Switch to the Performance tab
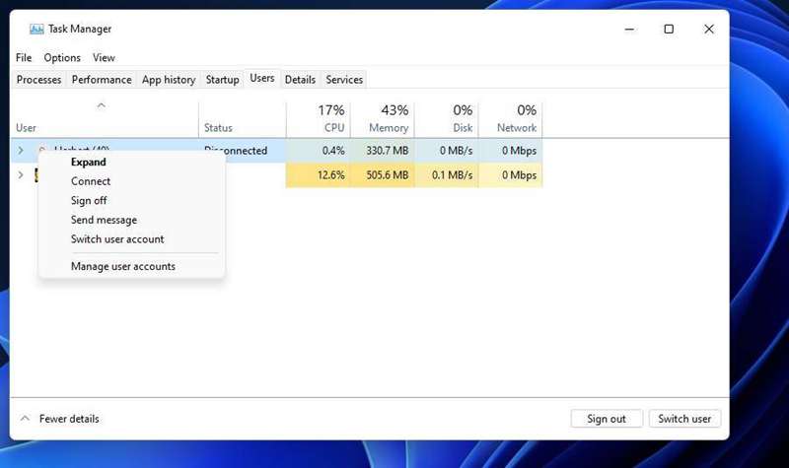The image size is (789, 468). (102, 80)
